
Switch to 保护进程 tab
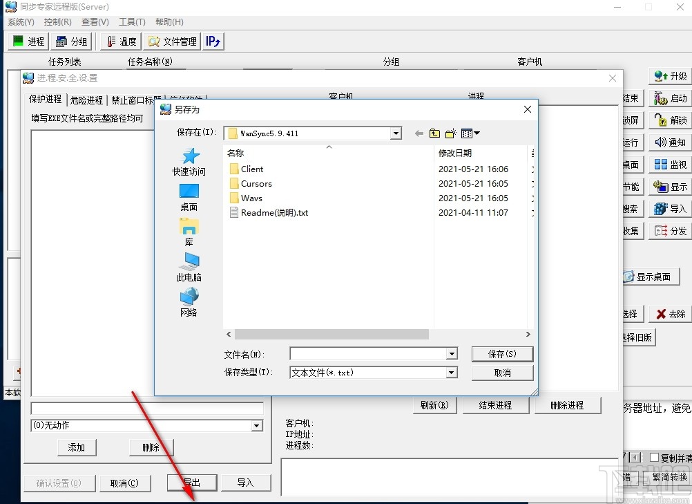click(46, 100)
